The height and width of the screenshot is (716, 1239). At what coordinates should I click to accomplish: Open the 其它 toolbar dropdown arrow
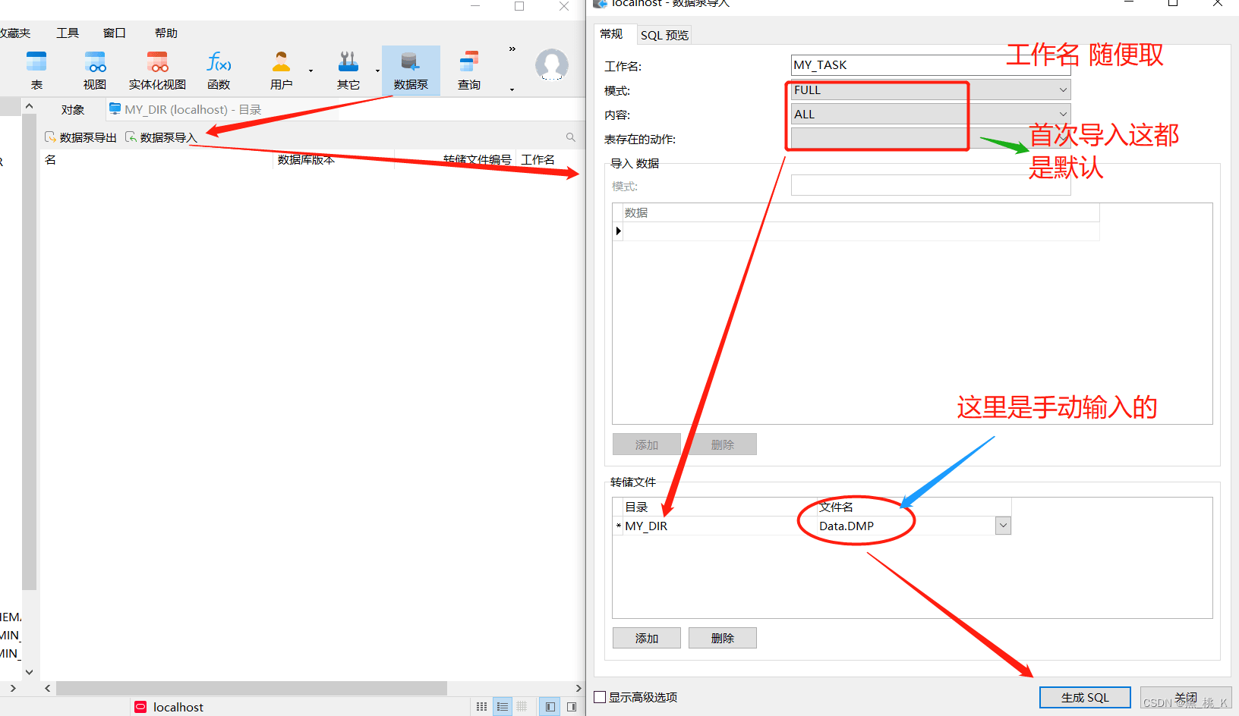tap(377, 71)
